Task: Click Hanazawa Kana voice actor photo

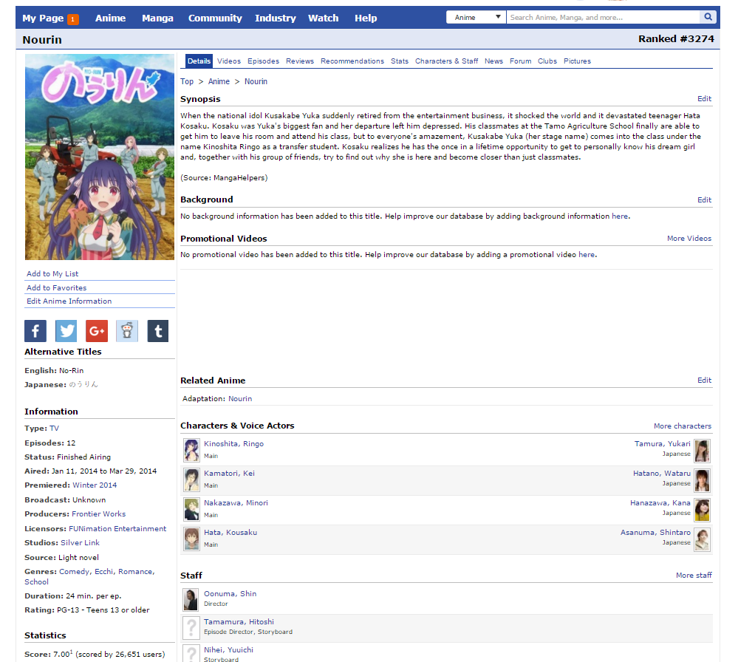Action: pos(703,510)
